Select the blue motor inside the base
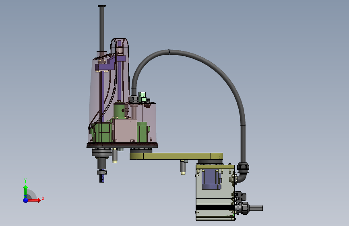Image resolution: width=349 pixels, height=226 pixels. [x=211, y=179]
